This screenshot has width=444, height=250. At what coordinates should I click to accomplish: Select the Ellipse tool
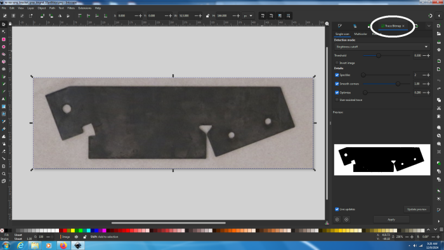point(4,47)
